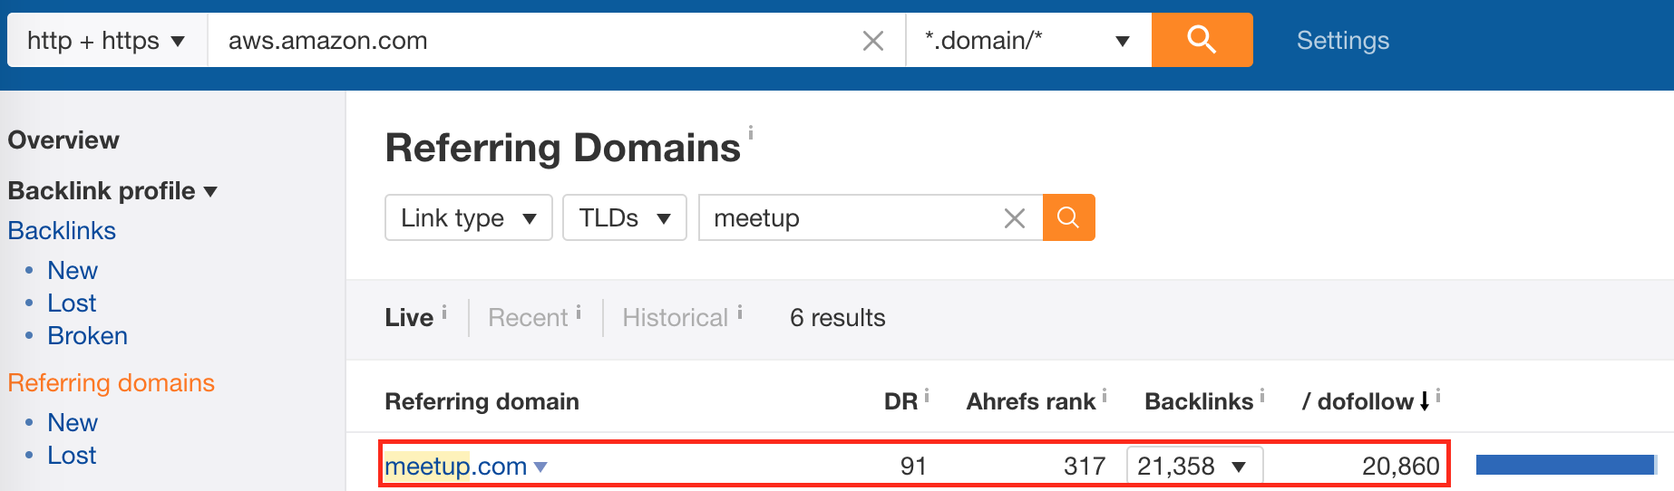
Task: Open Broken backlinks report
Action: coord(87,336)
